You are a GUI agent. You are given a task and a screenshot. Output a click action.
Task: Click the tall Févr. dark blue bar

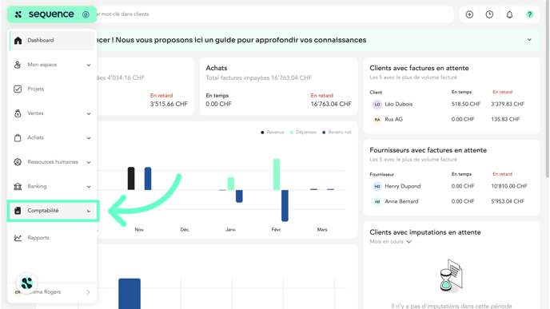tap(285, 206)
